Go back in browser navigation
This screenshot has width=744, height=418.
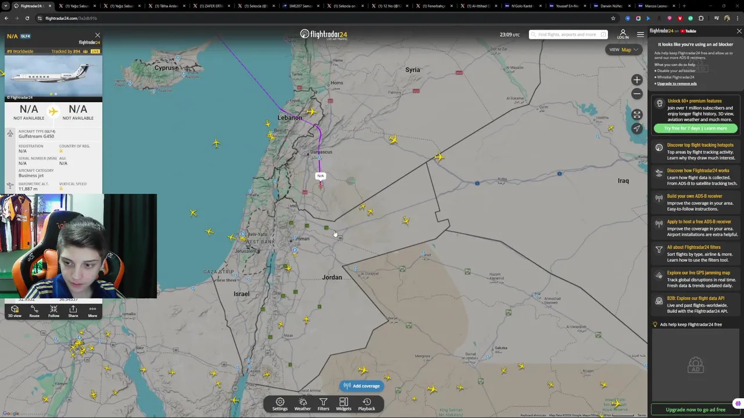point(6,18)
